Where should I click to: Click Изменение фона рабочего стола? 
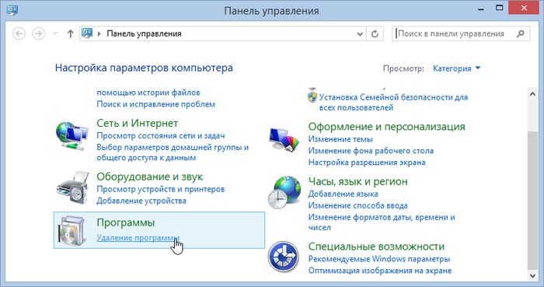371,151
